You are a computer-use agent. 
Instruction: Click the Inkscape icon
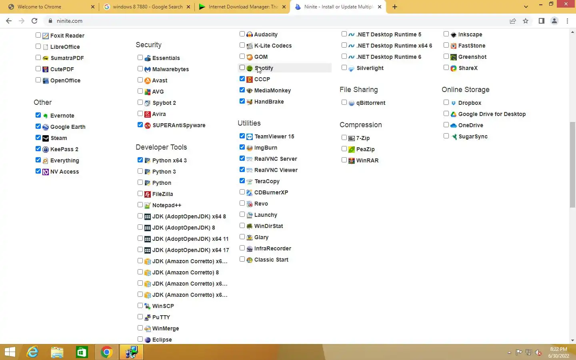coord(454,35)
